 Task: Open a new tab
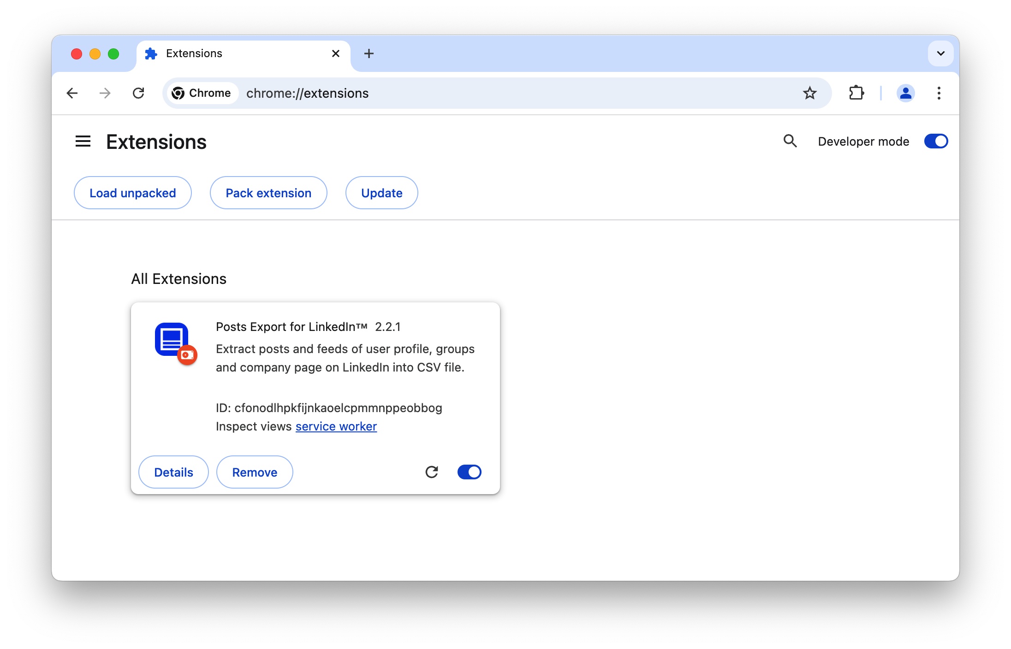click(369, 53)
